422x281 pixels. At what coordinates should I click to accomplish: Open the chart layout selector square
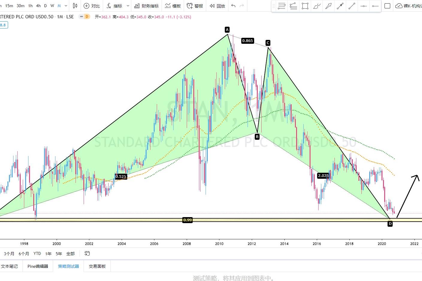[387, 6]
